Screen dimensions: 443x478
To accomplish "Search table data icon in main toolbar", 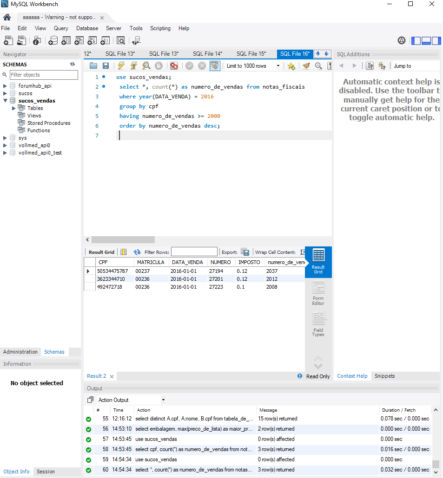I will click(121, 40).
